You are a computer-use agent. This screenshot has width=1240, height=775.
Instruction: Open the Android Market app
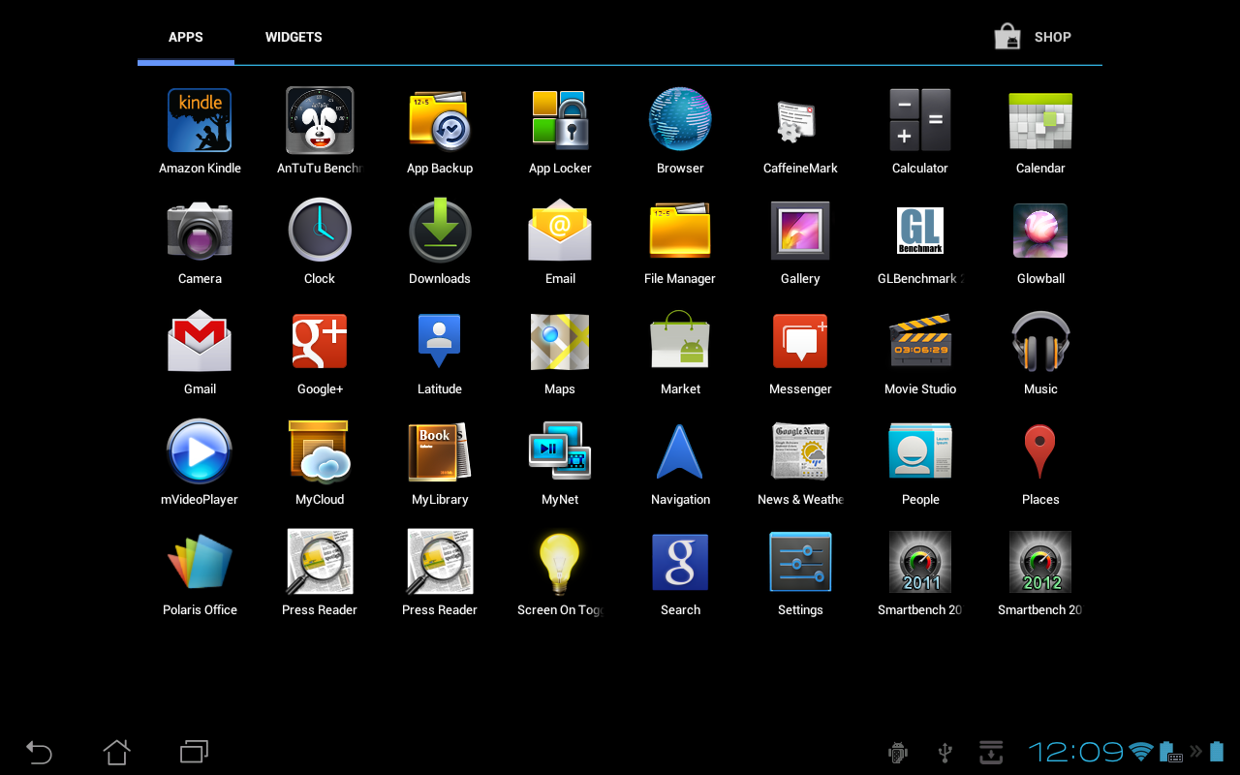pos(680,341)
